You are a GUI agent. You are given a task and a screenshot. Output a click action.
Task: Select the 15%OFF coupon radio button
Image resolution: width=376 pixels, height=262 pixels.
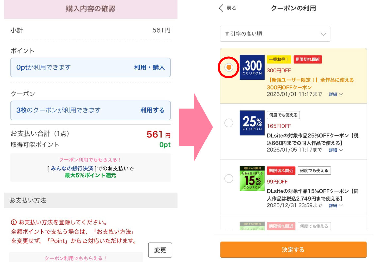point(229,178)
